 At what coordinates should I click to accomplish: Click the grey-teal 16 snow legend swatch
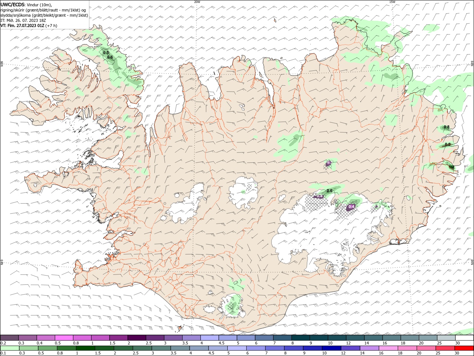391,338
